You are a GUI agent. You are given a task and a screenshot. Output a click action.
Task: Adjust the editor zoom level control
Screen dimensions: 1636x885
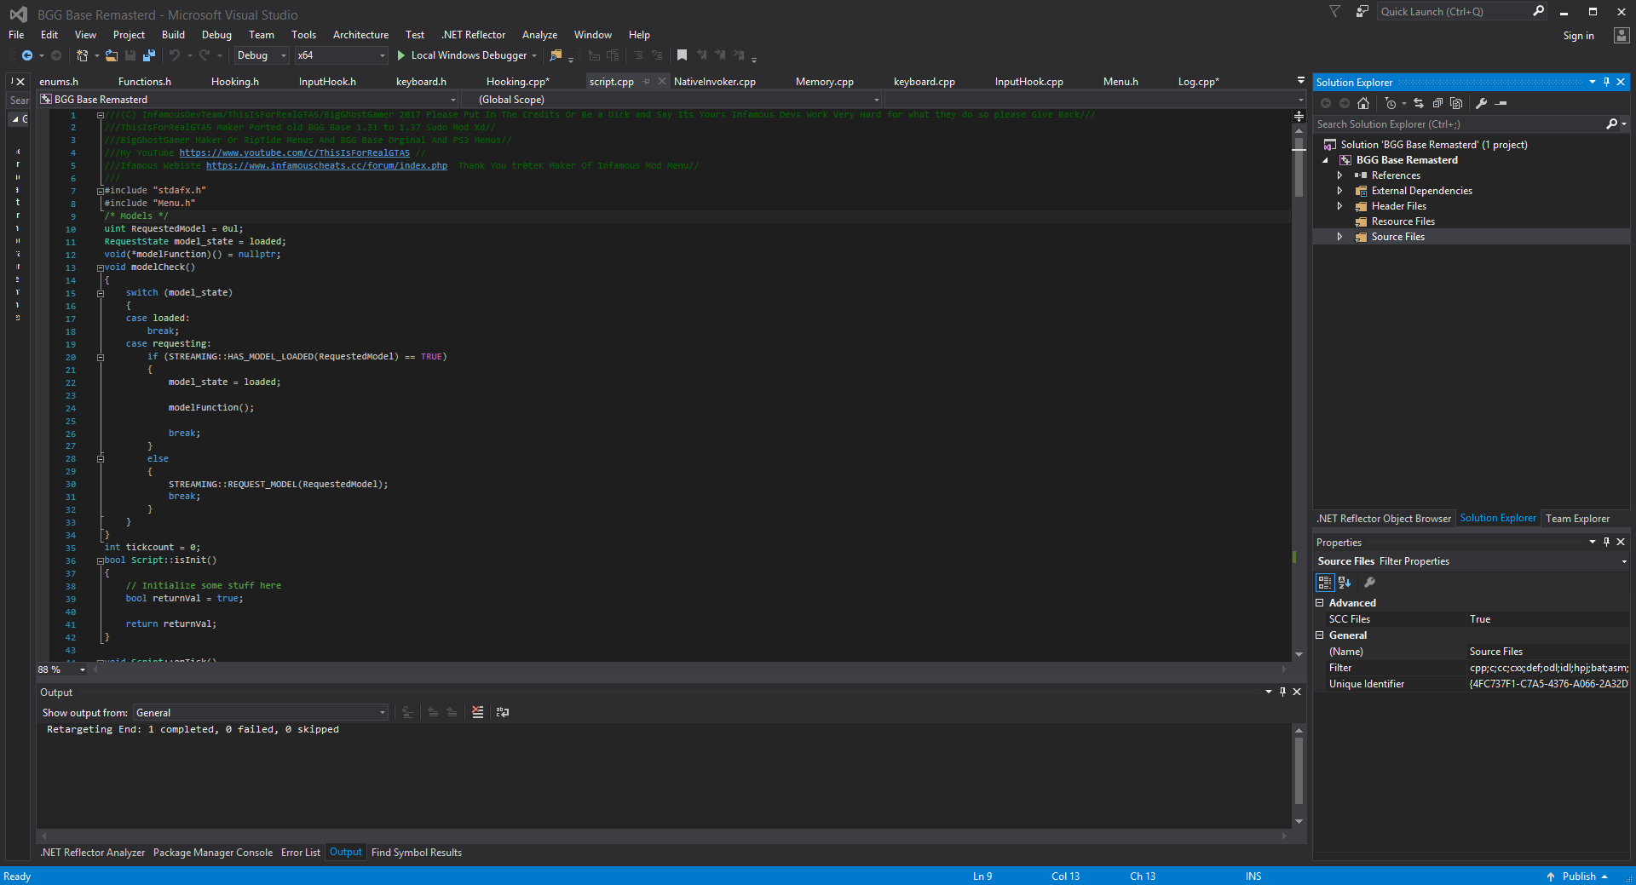58,669
